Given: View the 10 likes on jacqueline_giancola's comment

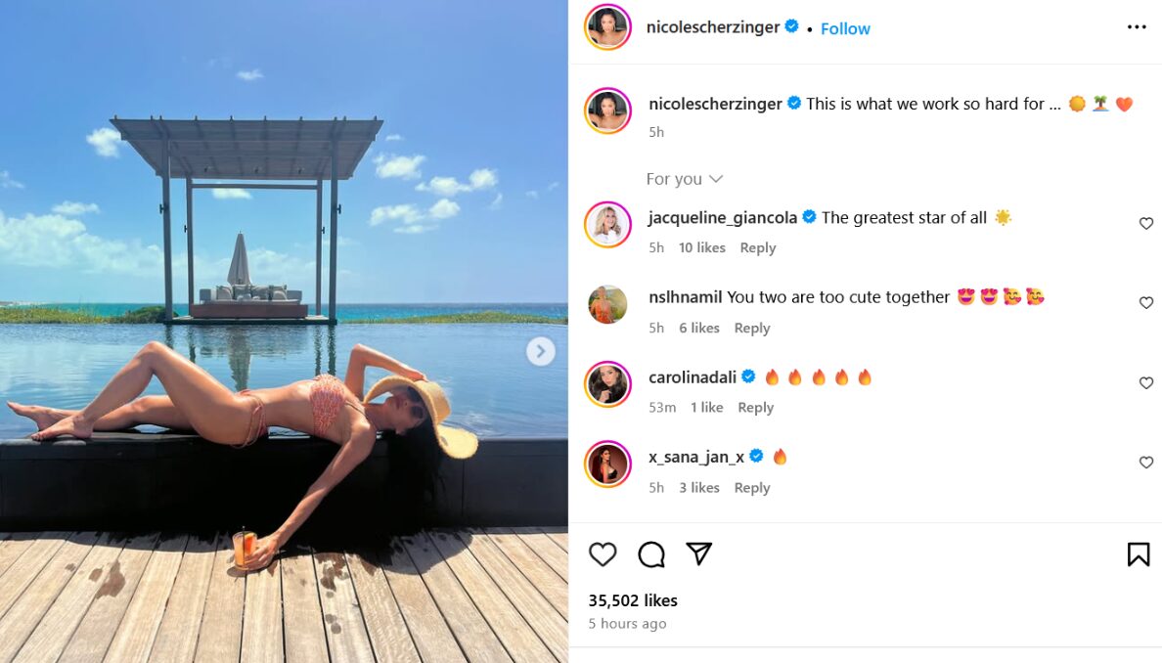Looking at the screenshot, I should coord(701,248).
